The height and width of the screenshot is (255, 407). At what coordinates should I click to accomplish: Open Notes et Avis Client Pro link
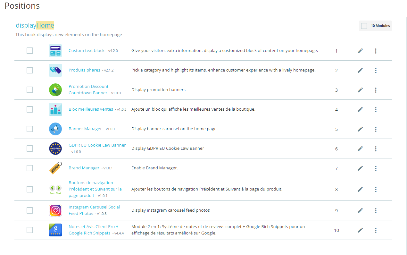(x=94, y=230)
